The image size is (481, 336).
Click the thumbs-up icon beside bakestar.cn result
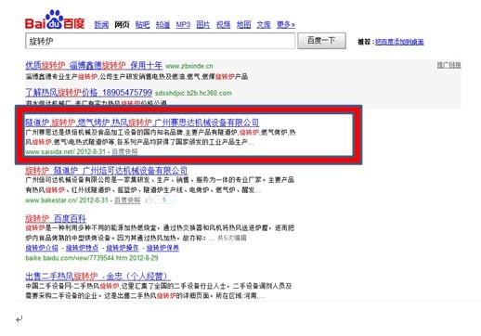pyautogui.click(x=149, y=200)
